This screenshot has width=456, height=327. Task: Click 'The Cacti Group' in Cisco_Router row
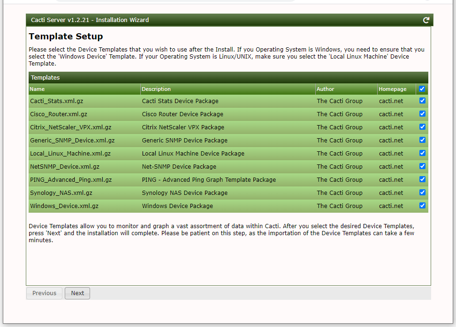click(339, 114)
